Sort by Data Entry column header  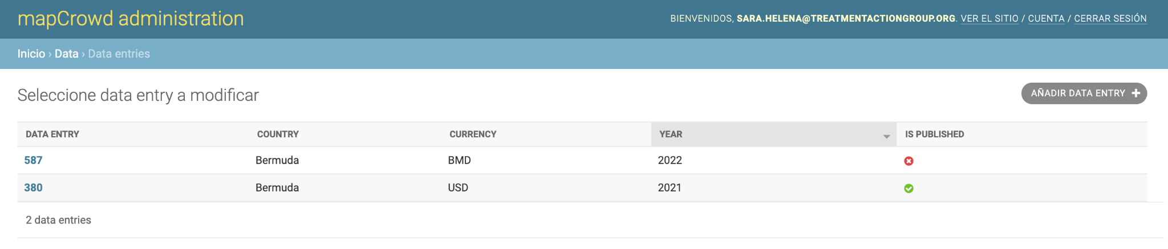pos(52,134)
